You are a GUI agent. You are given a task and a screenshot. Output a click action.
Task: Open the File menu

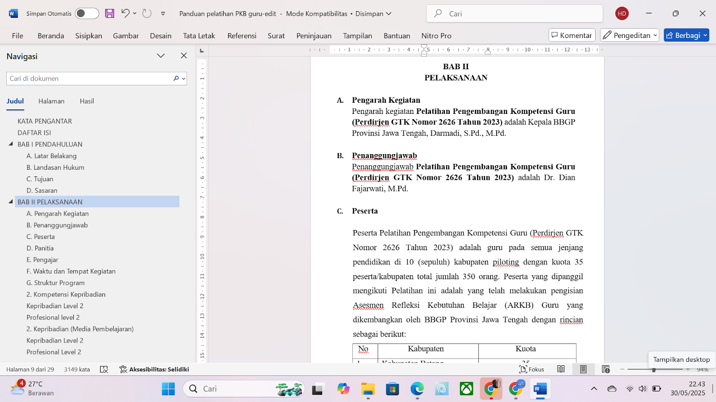[17, 36]
